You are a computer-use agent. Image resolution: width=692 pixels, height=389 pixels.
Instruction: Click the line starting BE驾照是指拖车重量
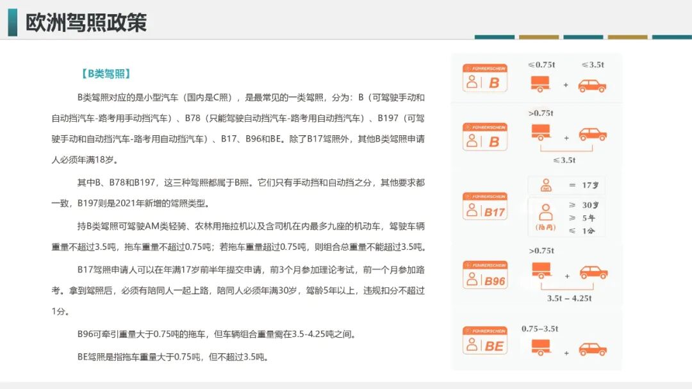coord(173,357)
